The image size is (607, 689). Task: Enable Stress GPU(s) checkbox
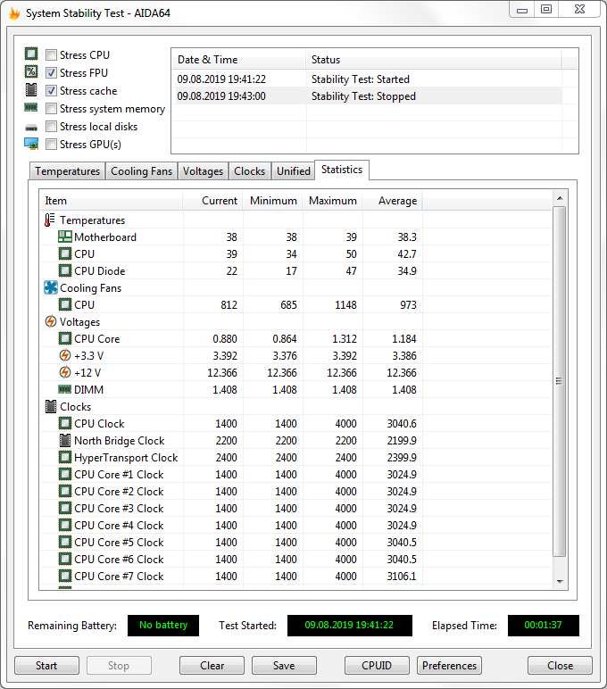[x=52, y=144]
